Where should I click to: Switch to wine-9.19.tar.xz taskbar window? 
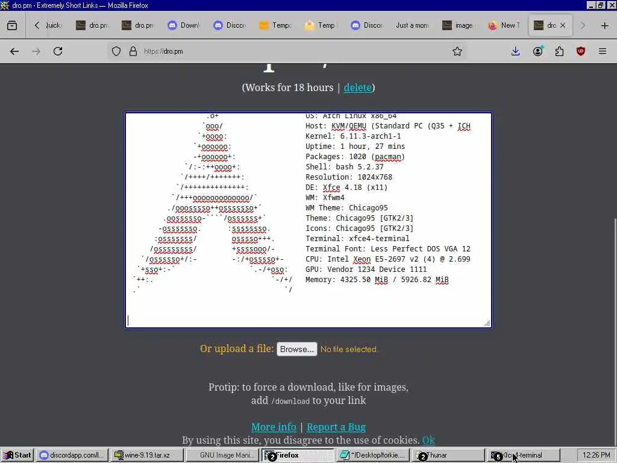point(147,455)
